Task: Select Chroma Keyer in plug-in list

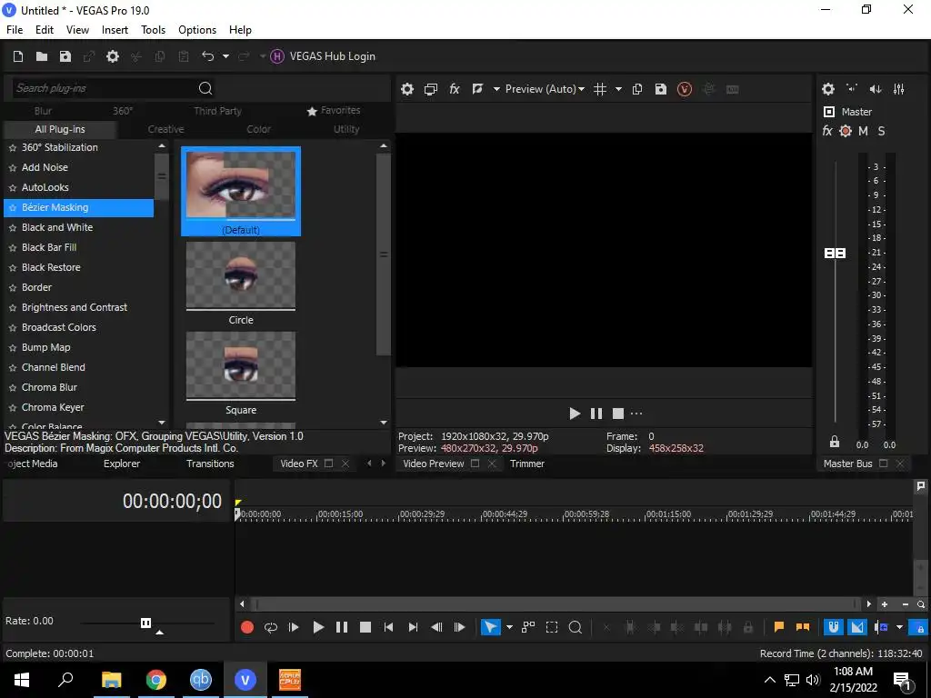Action: pos(53,408)
